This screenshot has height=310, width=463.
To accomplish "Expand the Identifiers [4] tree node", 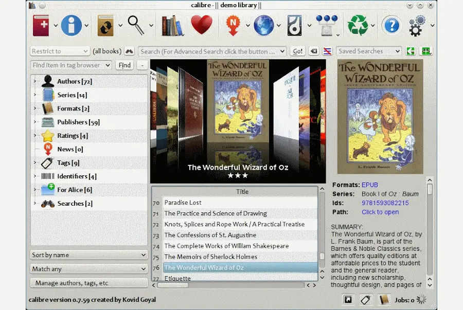I will click(x=35, y=176).
